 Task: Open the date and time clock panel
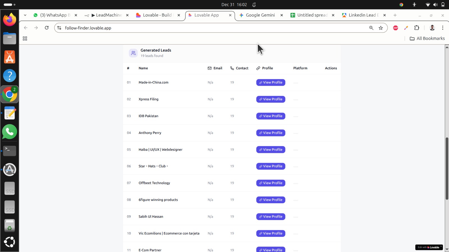click(234, 5)
